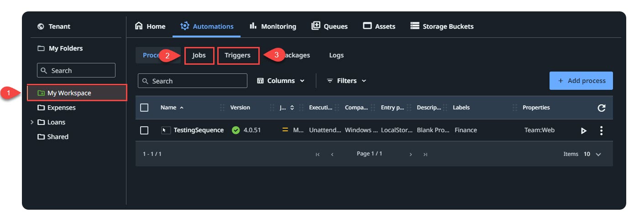Image resolution: width=639 pixels, height=222 pixels.
Task: Click the processes Search input field
Action: click(x=193, y=81)
